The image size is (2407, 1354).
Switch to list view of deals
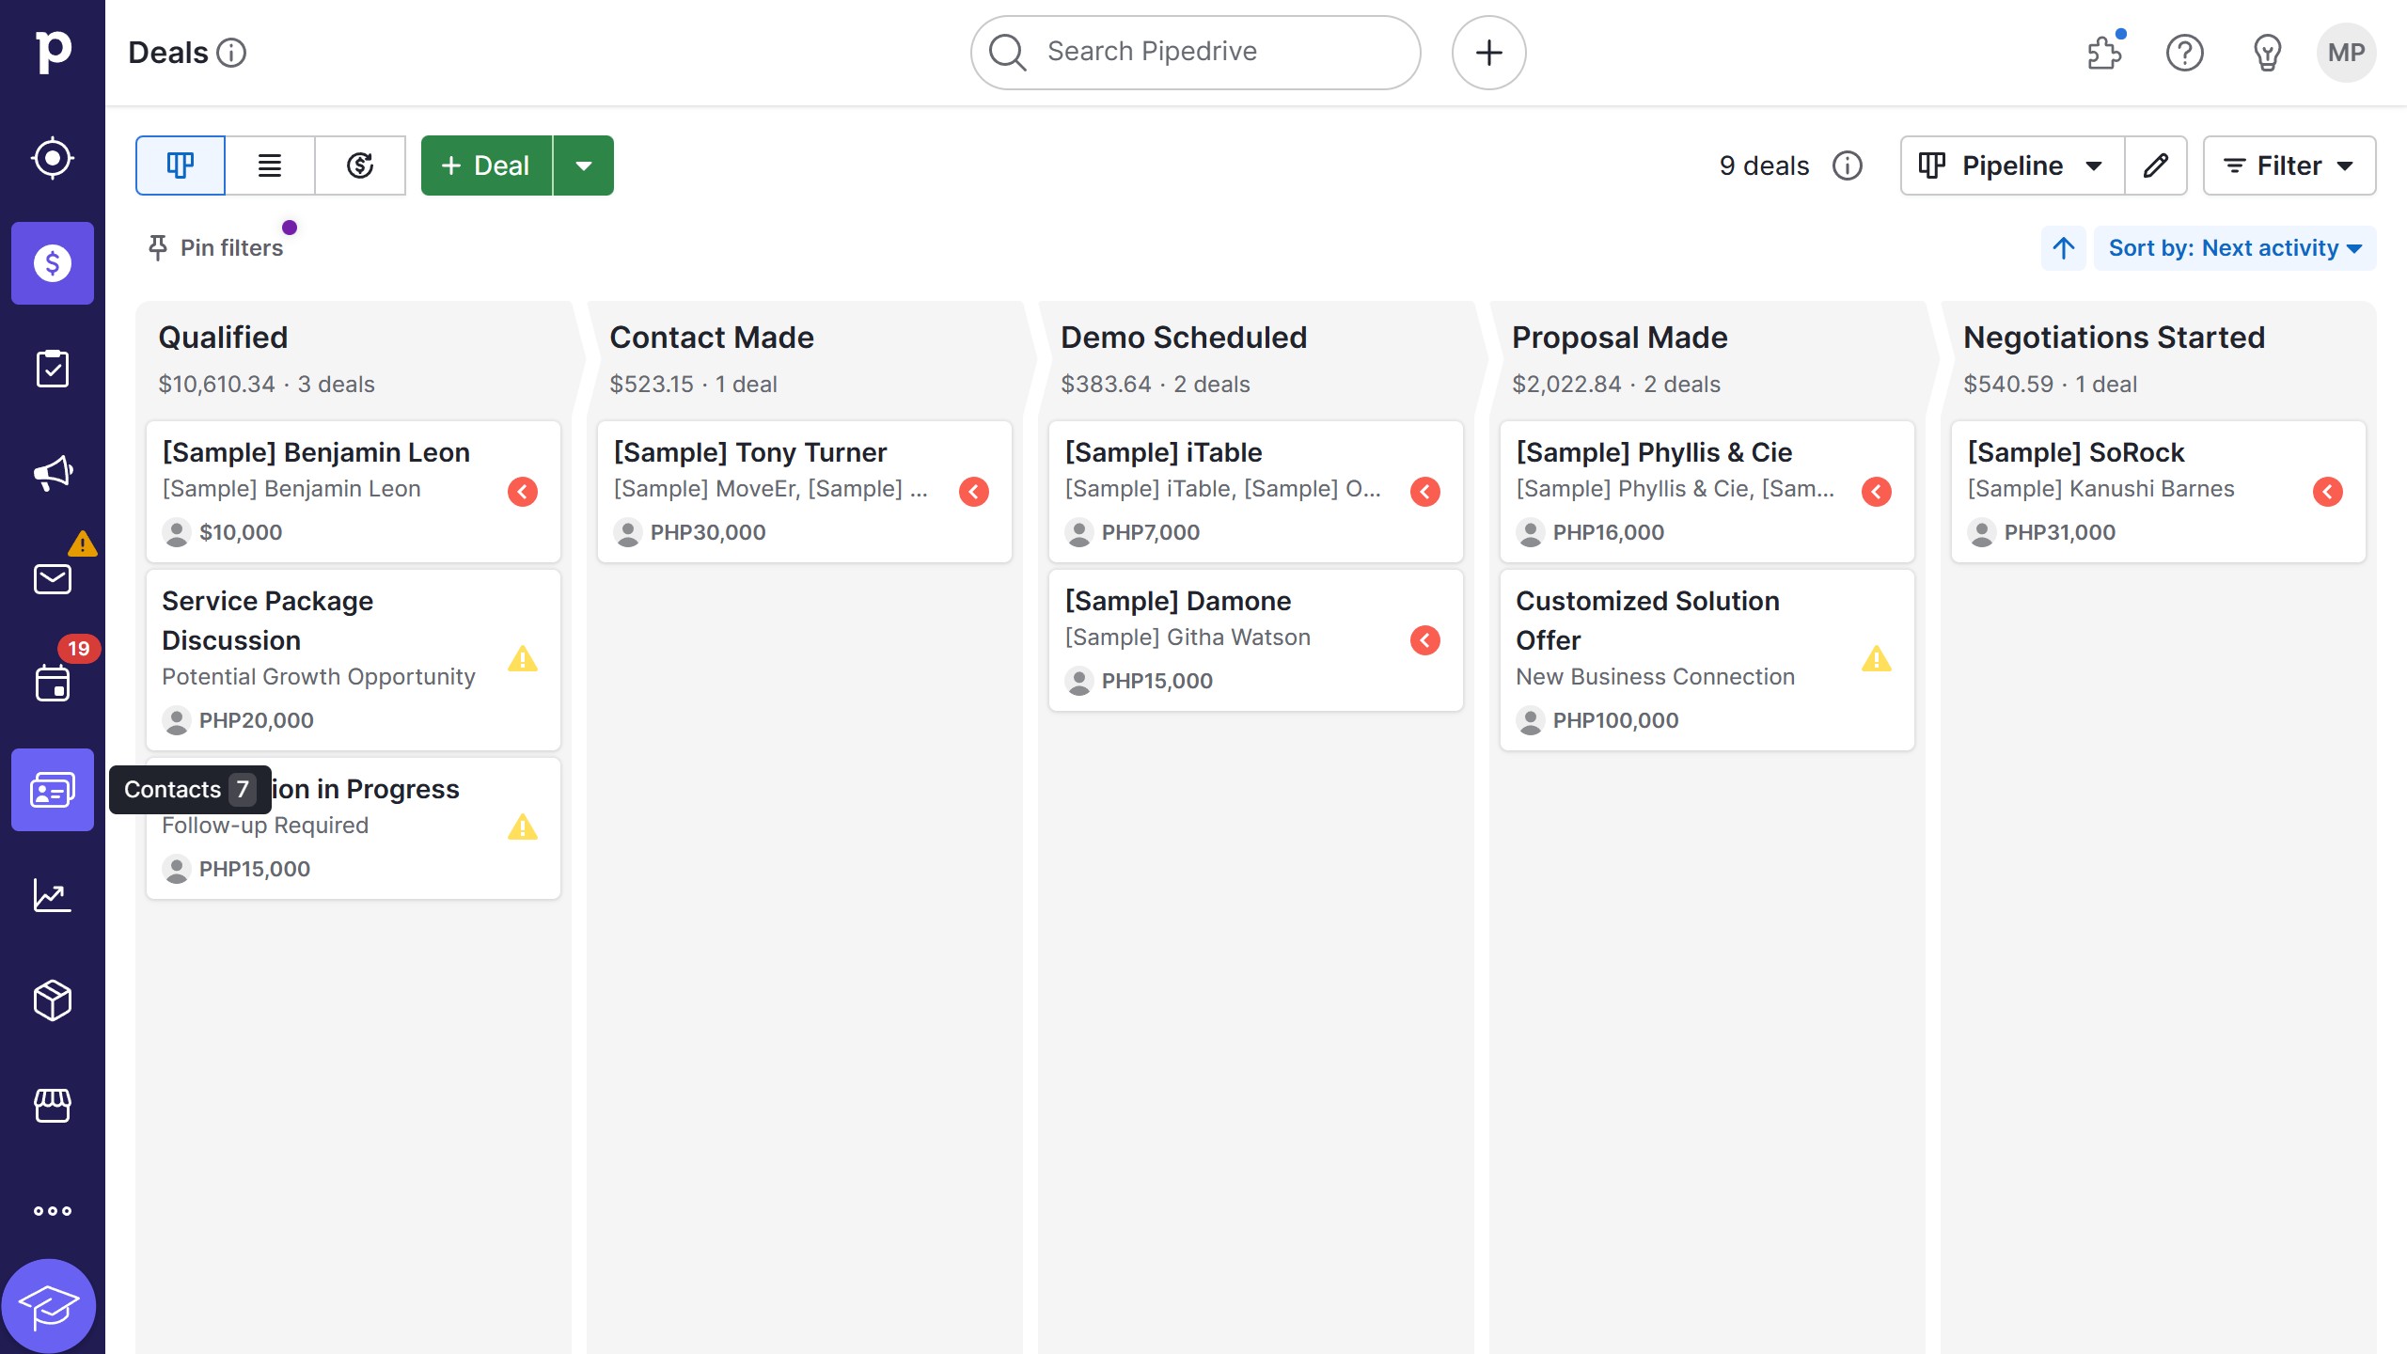[270, 165]
